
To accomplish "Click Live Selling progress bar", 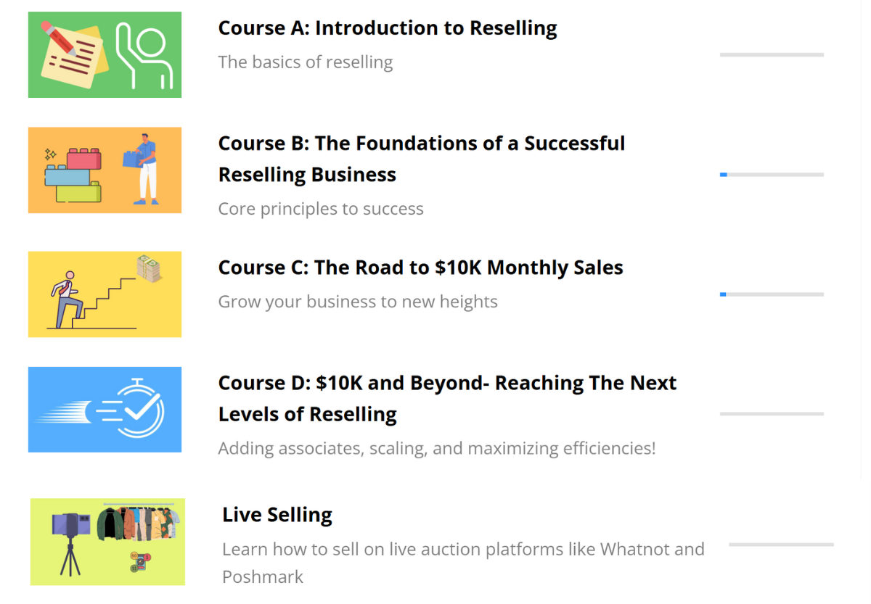I will click(781, 545).
